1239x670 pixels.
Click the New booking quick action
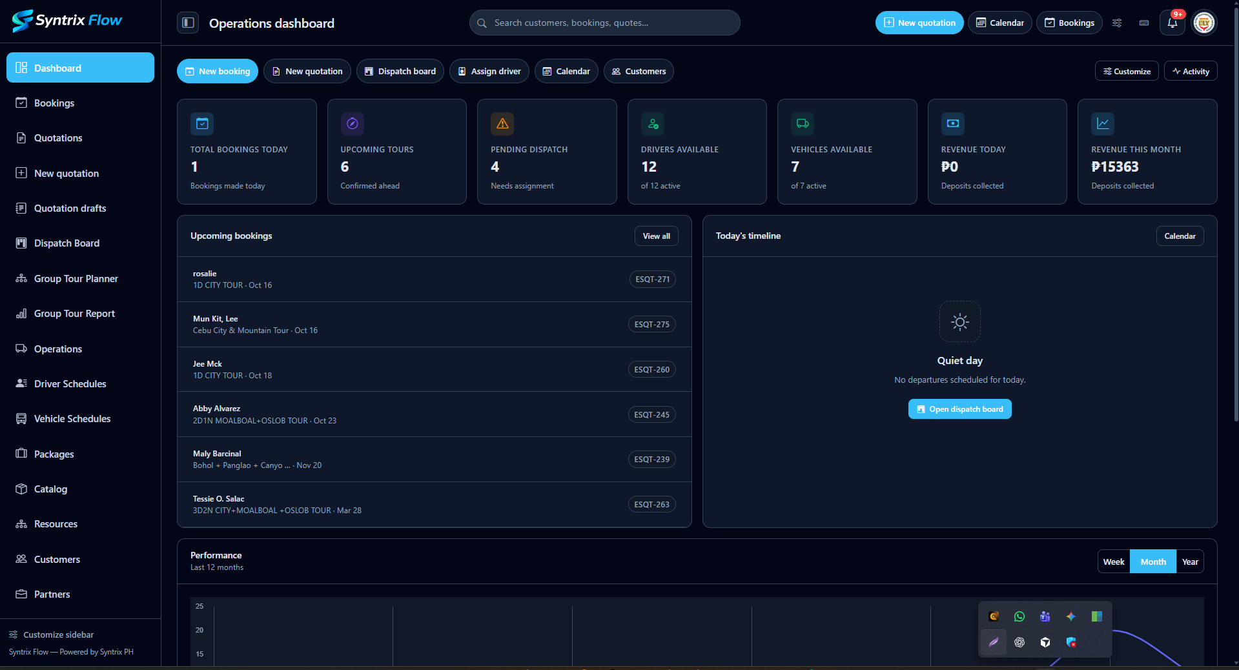218,71
